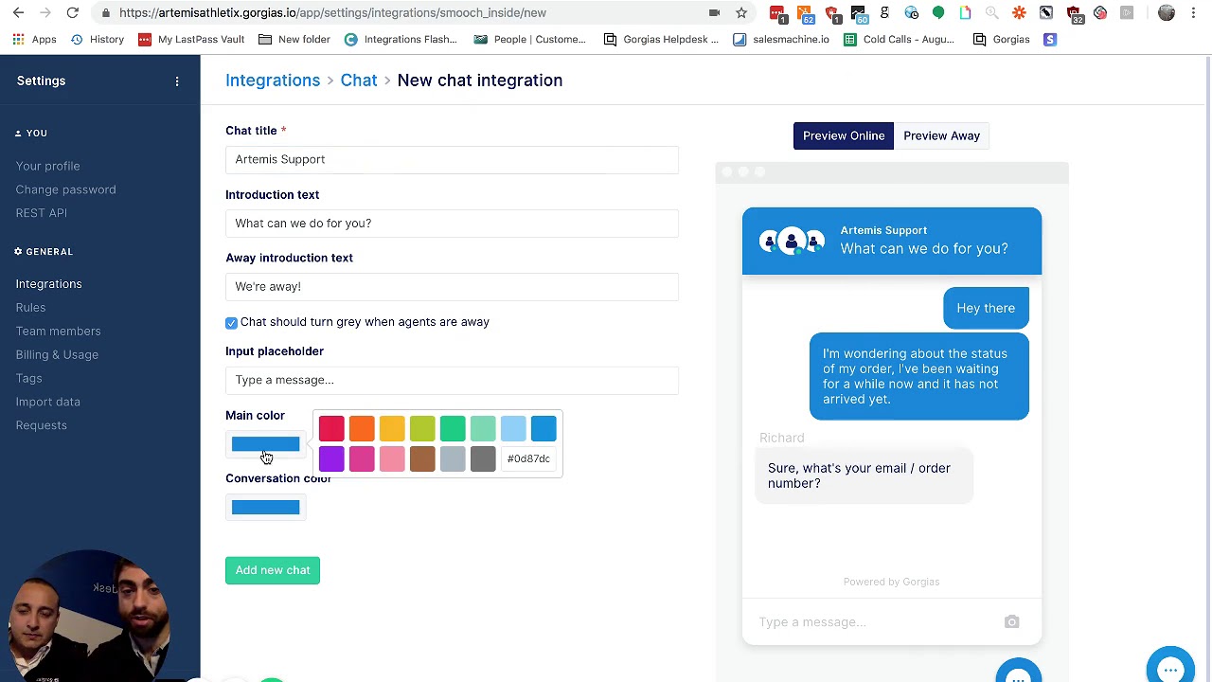Click the hex color field #0d87dc
Screen dimensions: 1212x682
[528, 459]
